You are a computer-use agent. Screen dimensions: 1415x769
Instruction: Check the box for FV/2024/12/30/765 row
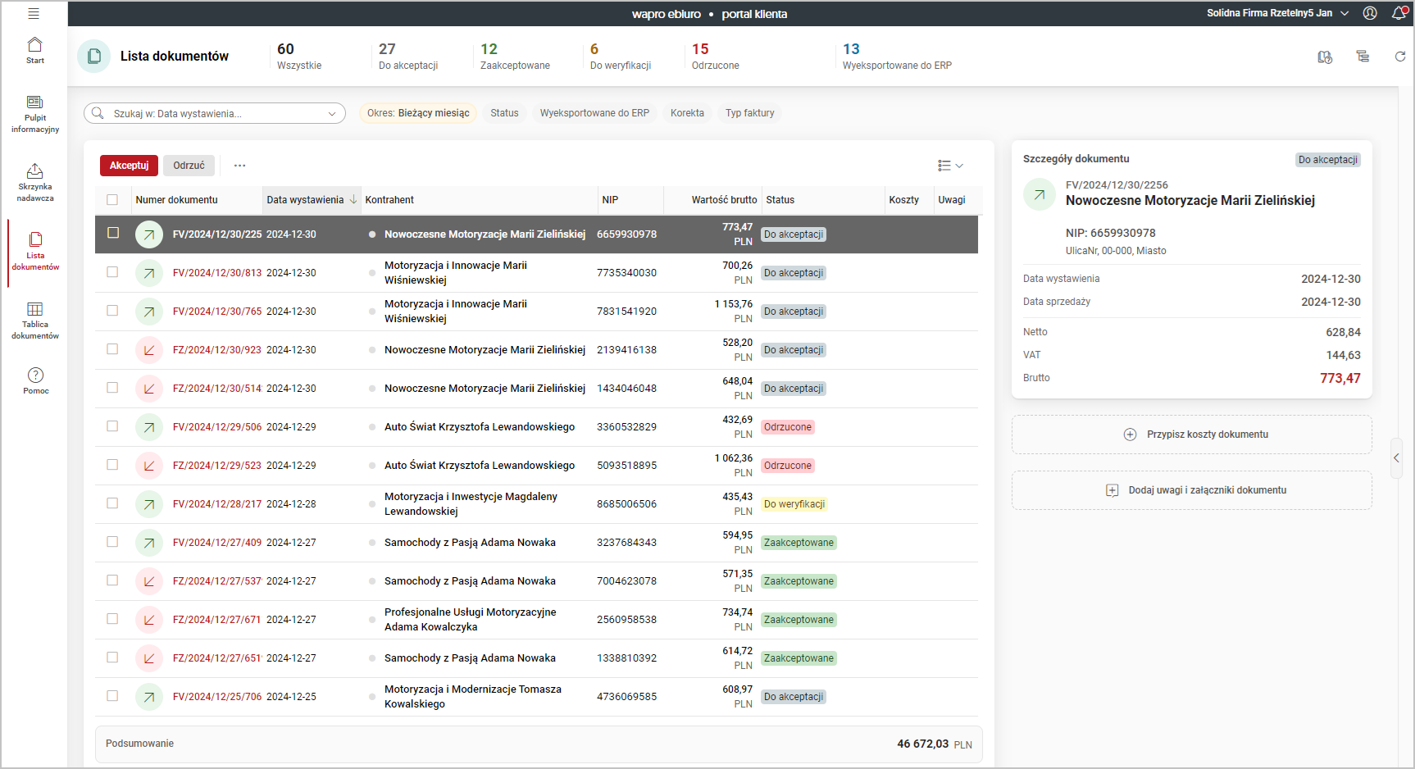(112, 311)
